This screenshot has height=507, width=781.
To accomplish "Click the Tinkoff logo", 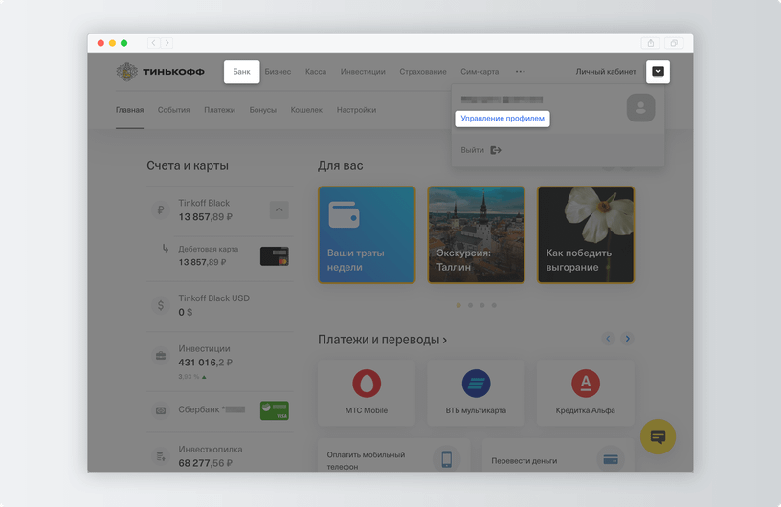I will (160, 72).
